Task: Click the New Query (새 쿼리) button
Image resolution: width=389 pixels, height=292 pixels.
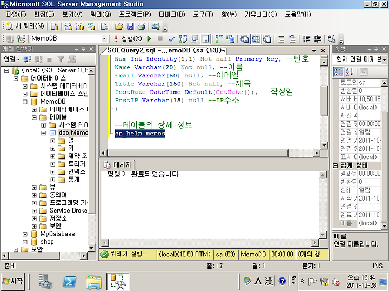Action: pos(25,26)
